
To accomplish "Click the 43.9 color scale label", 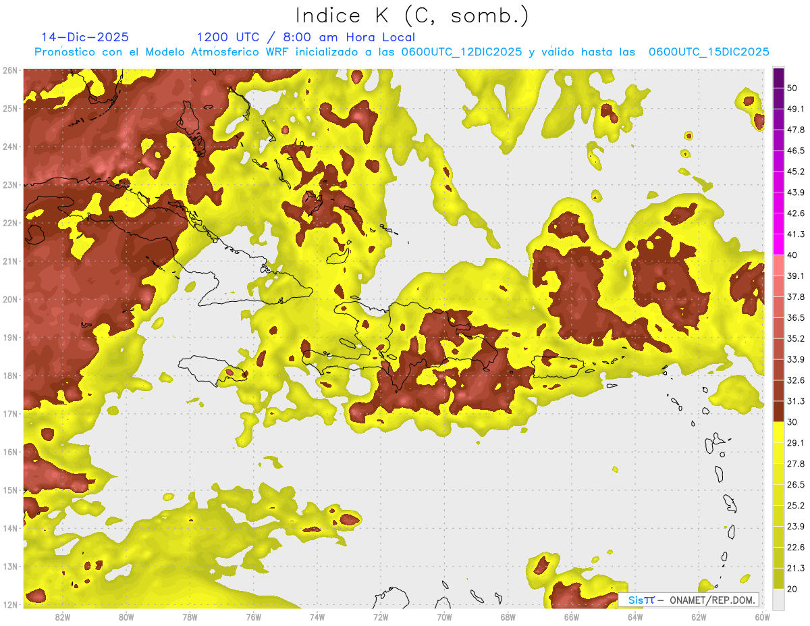I will [795, 192].
